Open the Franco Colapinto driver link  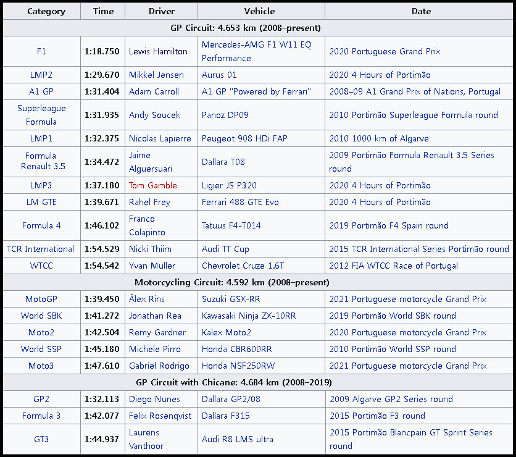point(147,225)
